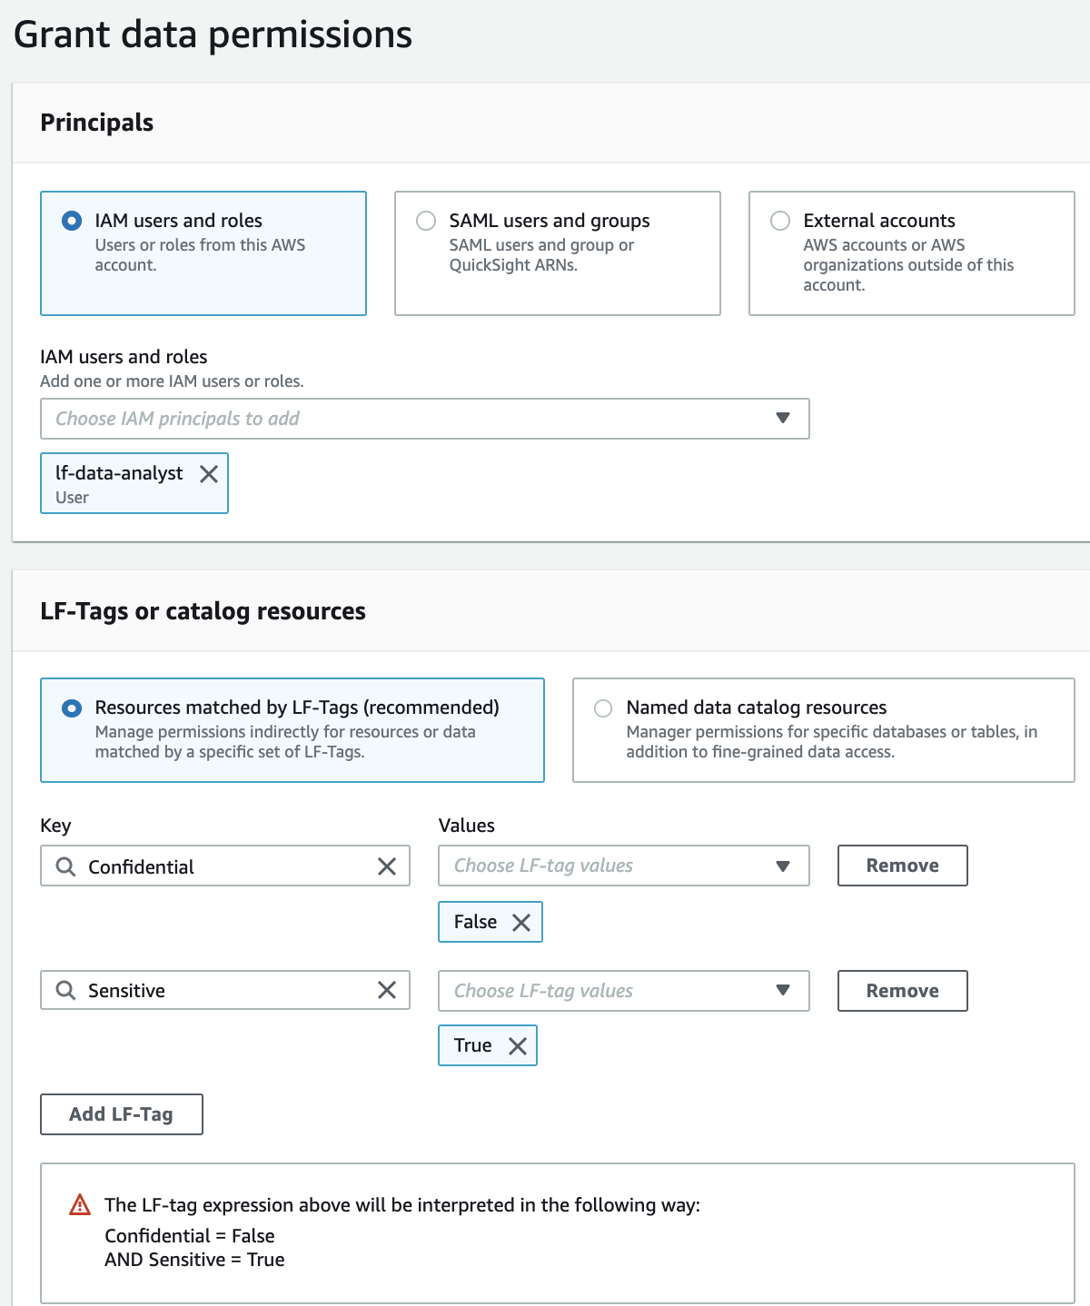Remove the True tag value chip
Viewport: 1090px width, 1306px height.
pyautogui.click(x=518, y=1046)
